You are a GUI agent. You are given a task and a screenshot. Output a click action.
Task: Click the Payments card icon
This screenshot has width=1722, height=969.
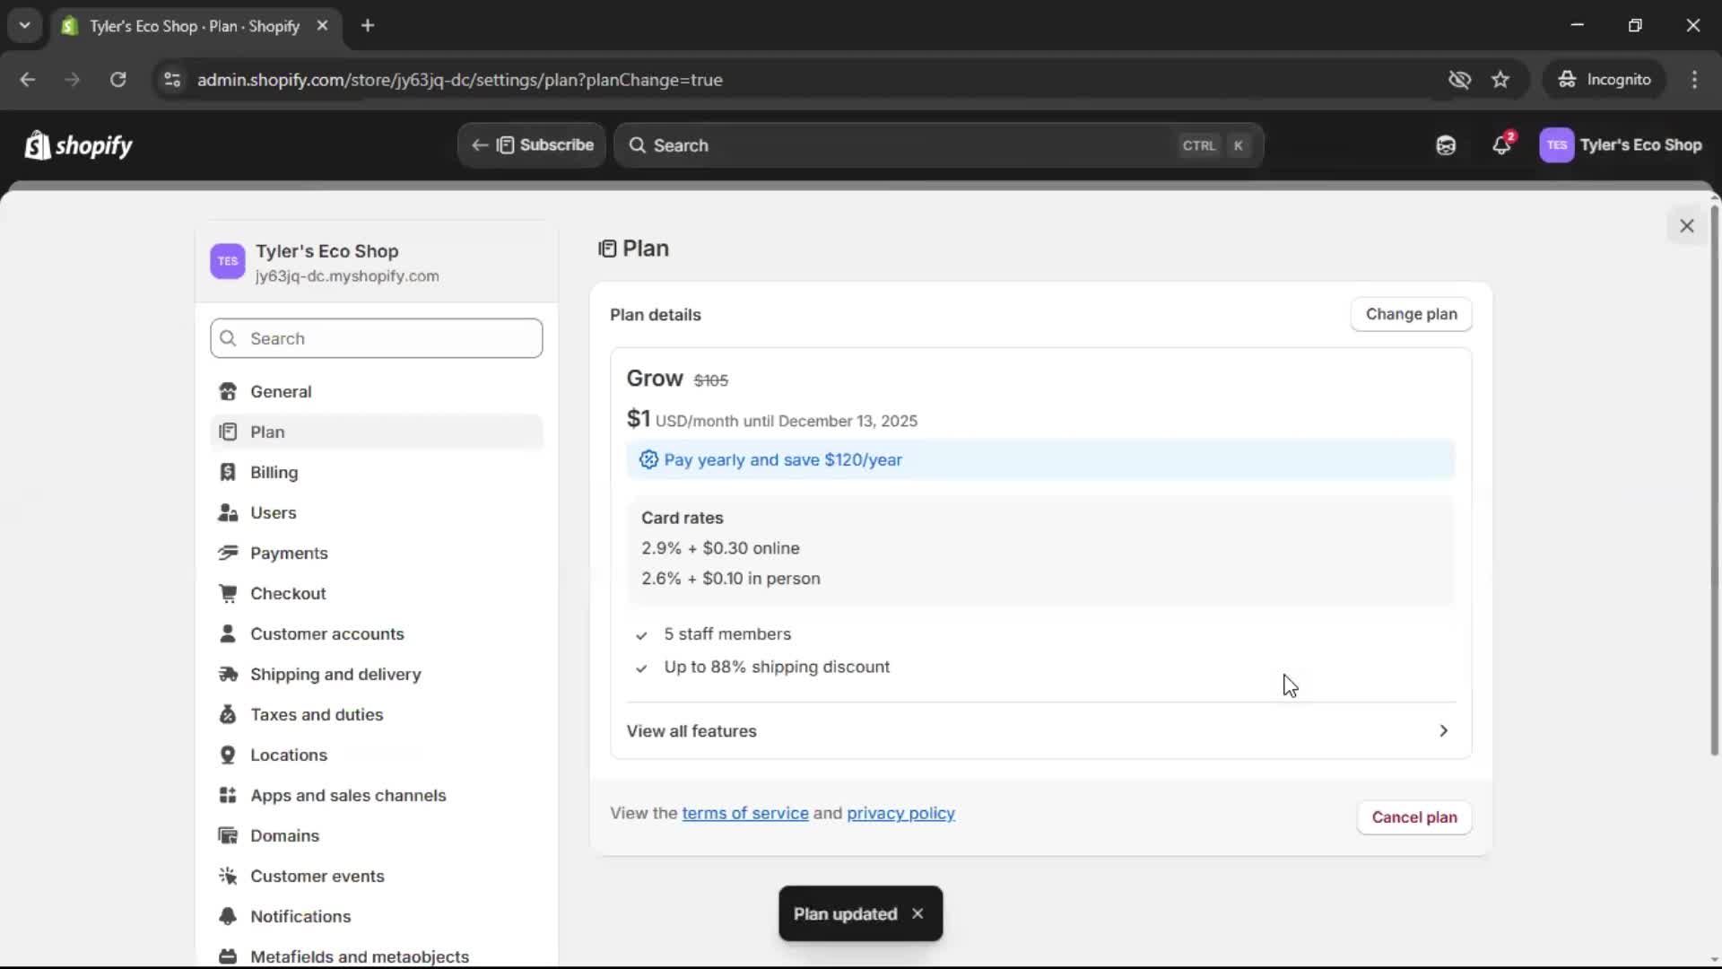228,554
